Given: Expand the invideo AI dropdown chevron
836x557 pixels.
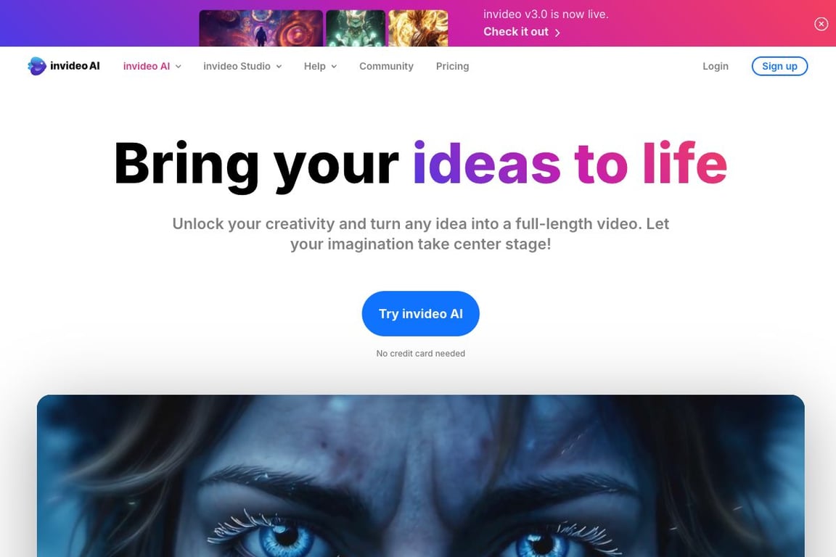Looking at the screenshot, I should click(178, 67).
